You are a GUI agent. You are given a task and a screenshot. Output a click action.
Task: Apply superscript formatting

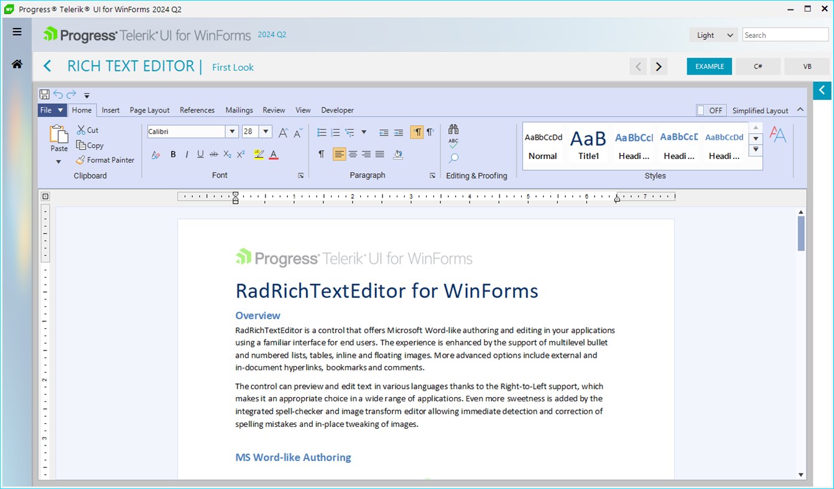click(241, 154)
